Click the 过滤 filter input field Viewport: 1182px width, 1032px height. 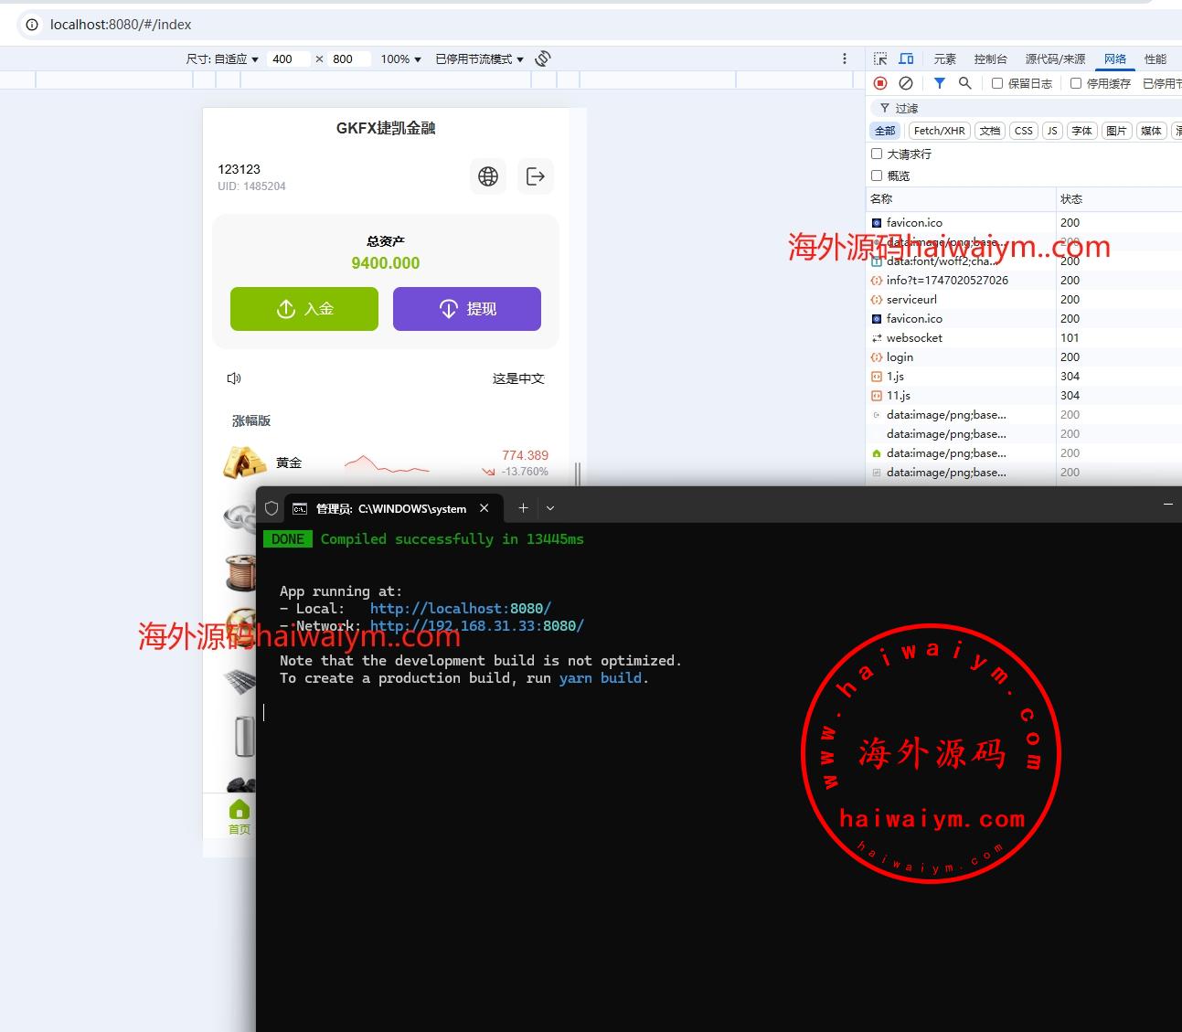coord(1006,108)
